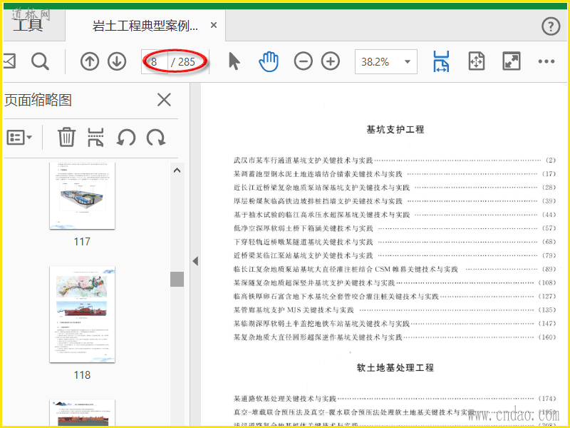Choose the arrow selection tool
This screenshot has height=428, width=570.
234,61
